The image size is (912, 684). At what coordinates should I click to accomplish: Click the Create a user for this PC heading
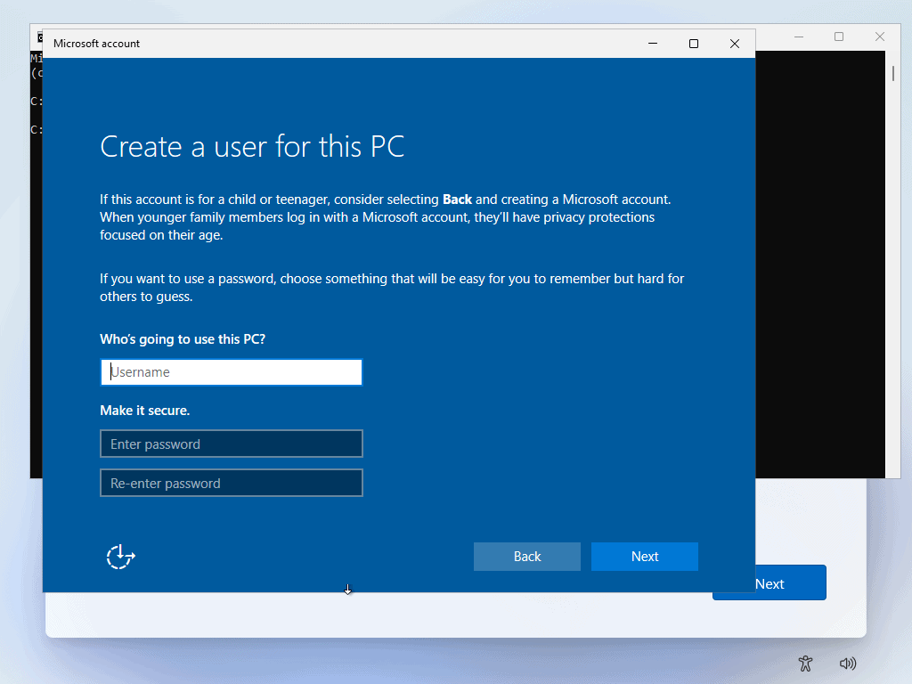(252, 147)
